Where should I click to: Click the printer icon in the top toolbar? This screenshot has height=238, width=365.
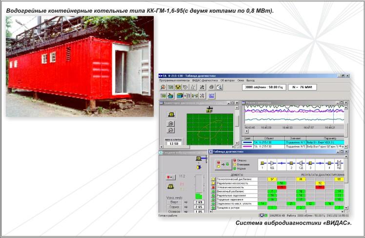(x=210, y=87)
